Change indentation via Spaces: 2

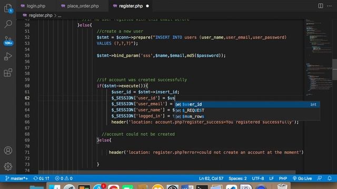[237, 178]
